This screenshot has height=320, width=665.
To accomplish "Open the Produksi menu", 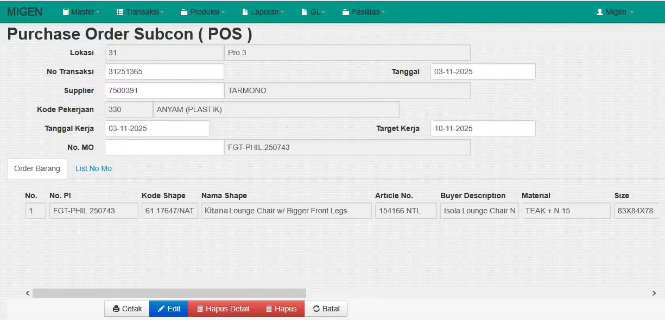I will [202, 12].
